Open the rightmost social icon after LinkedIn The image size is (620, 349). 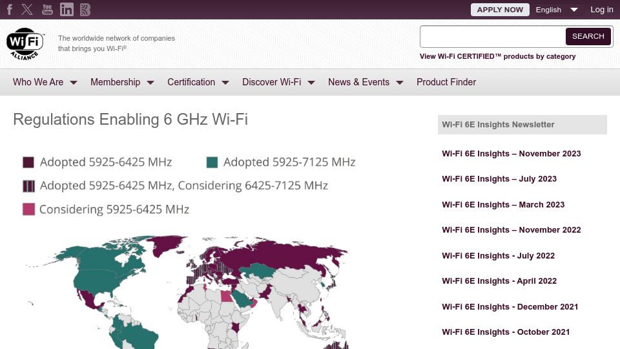tap(85, 10)
